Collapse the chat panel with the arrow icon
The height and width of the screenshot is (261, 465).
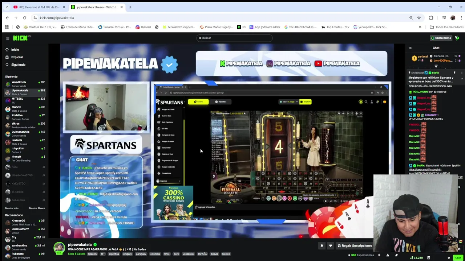(x=411, y=48)
